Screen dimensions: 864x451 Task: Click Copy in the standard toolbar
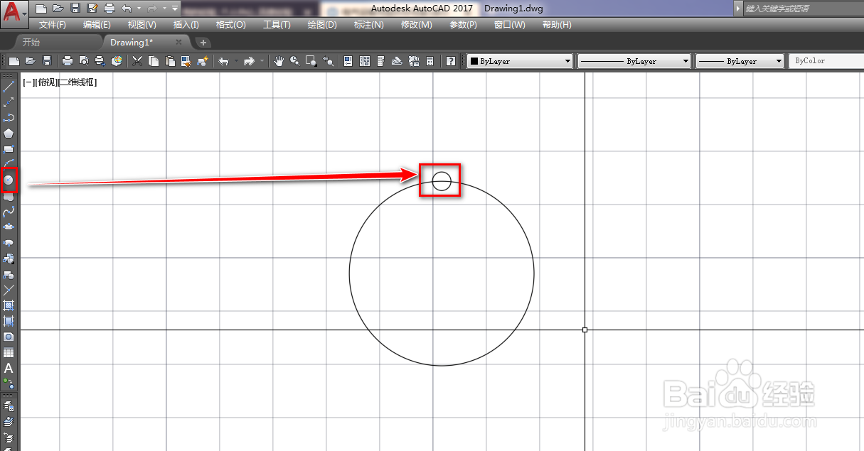[153, 61]
